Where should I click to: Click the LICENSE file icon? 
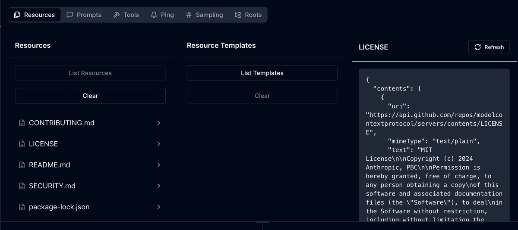(x=22, y=144)
